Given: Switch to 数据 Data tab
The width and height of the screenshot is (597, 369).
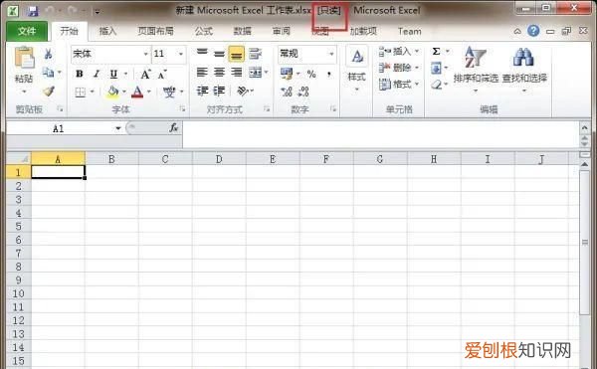Looking at the screenshot, I should tap(242, 31).
